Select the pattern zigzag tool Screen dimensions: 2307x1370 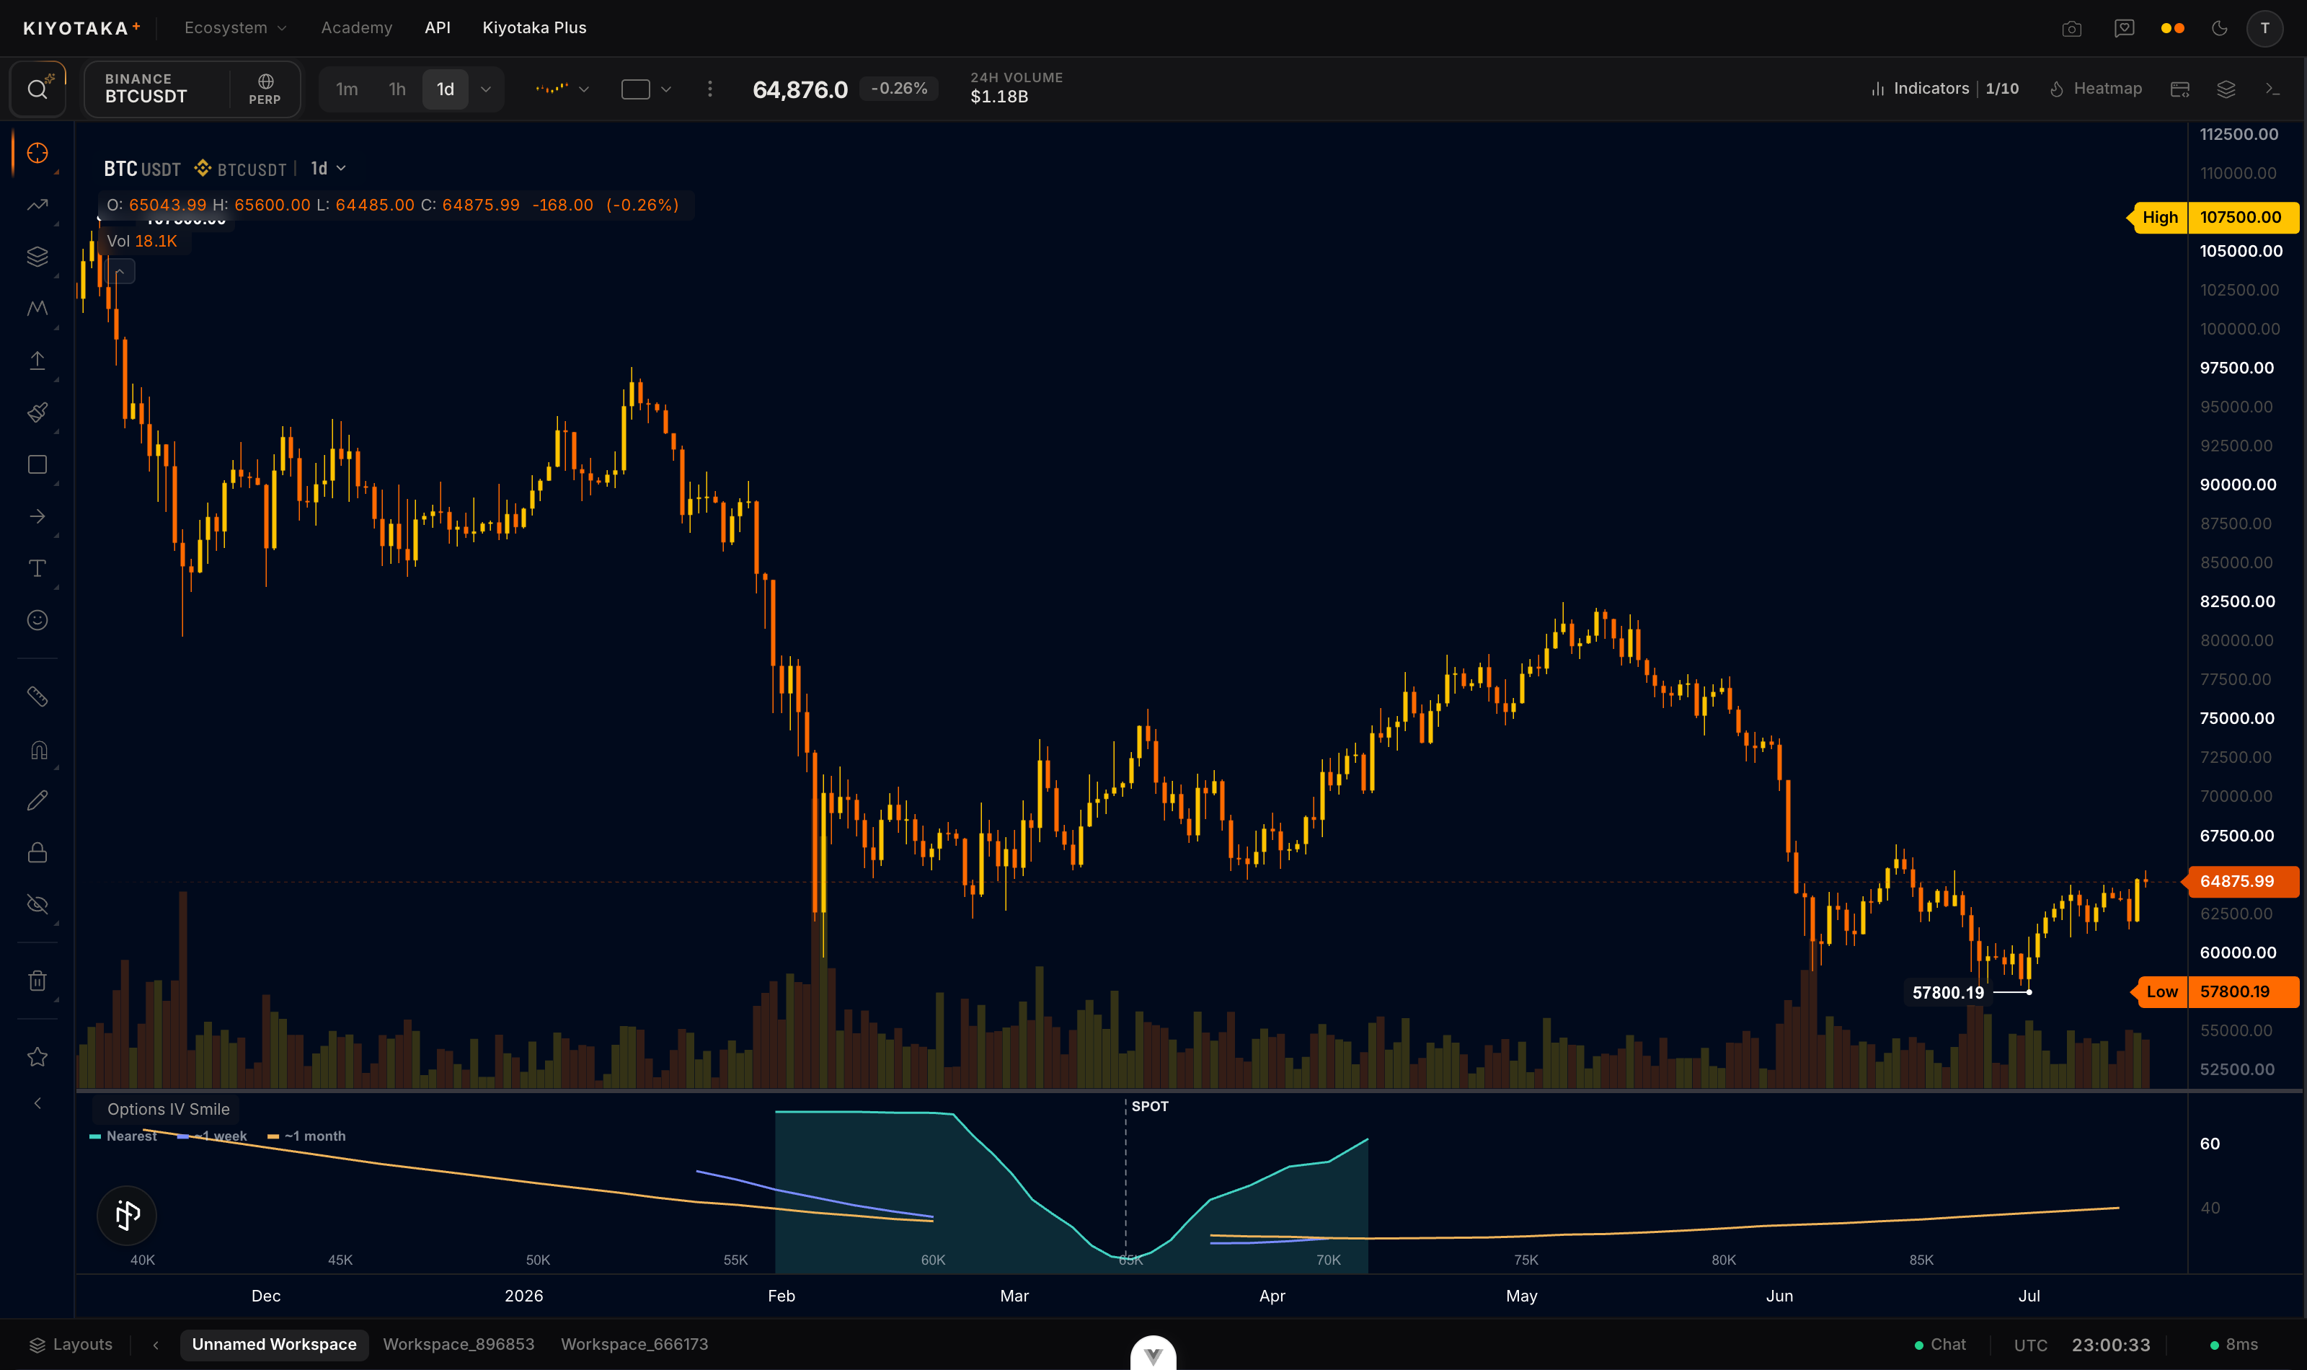pos(37,309)
